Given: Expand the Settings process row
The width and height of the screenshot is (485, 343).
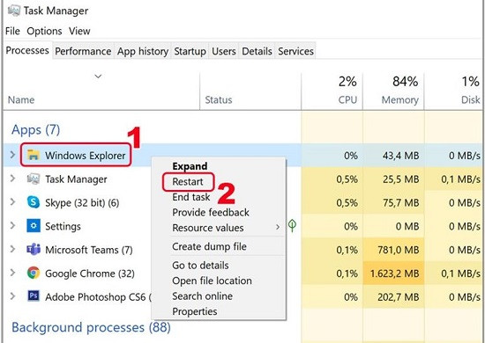Looking at the screenshot, I should tap(12, 225).
